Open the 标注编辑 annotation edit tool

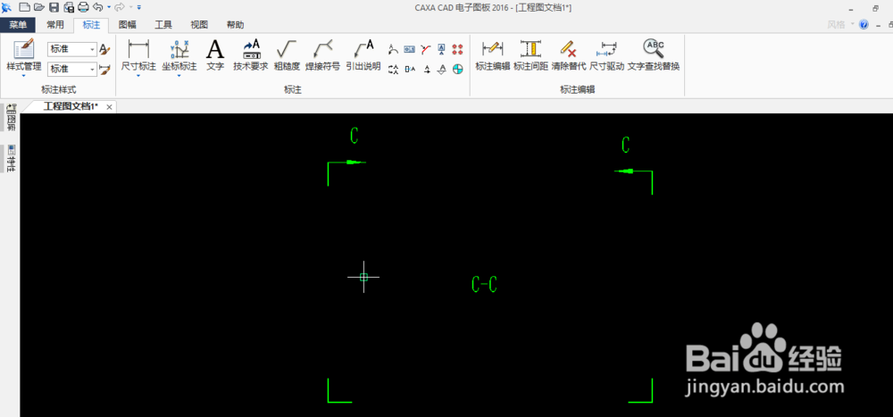click(493, 55)
